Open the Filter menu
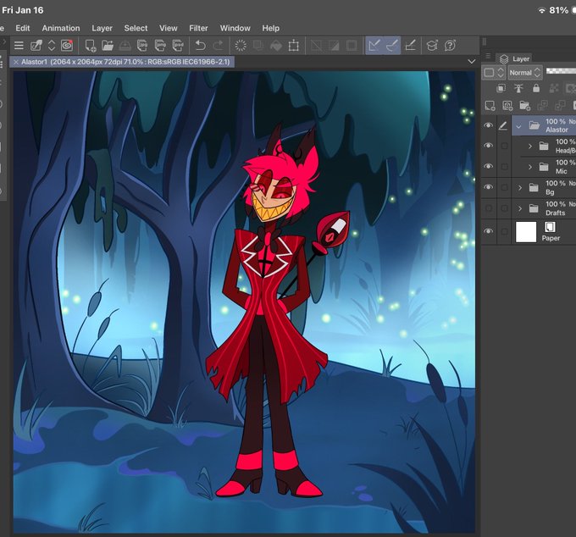 [x=198, y=28]
